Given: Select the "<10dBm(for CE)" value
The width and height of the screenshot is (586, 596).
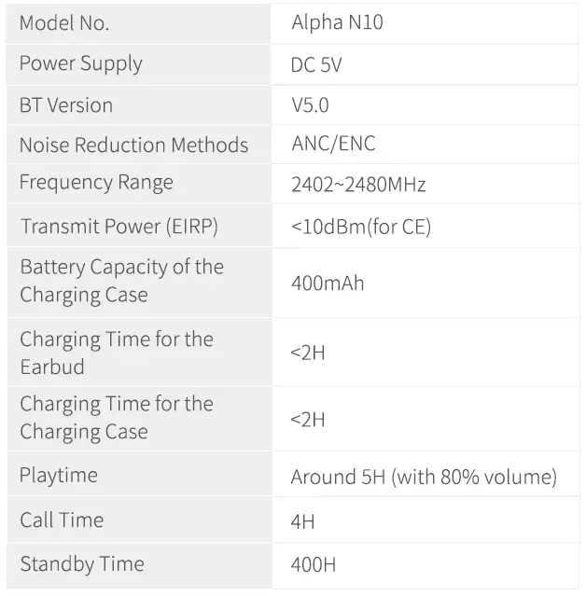Looking at the screenshot, I should 361,227.
